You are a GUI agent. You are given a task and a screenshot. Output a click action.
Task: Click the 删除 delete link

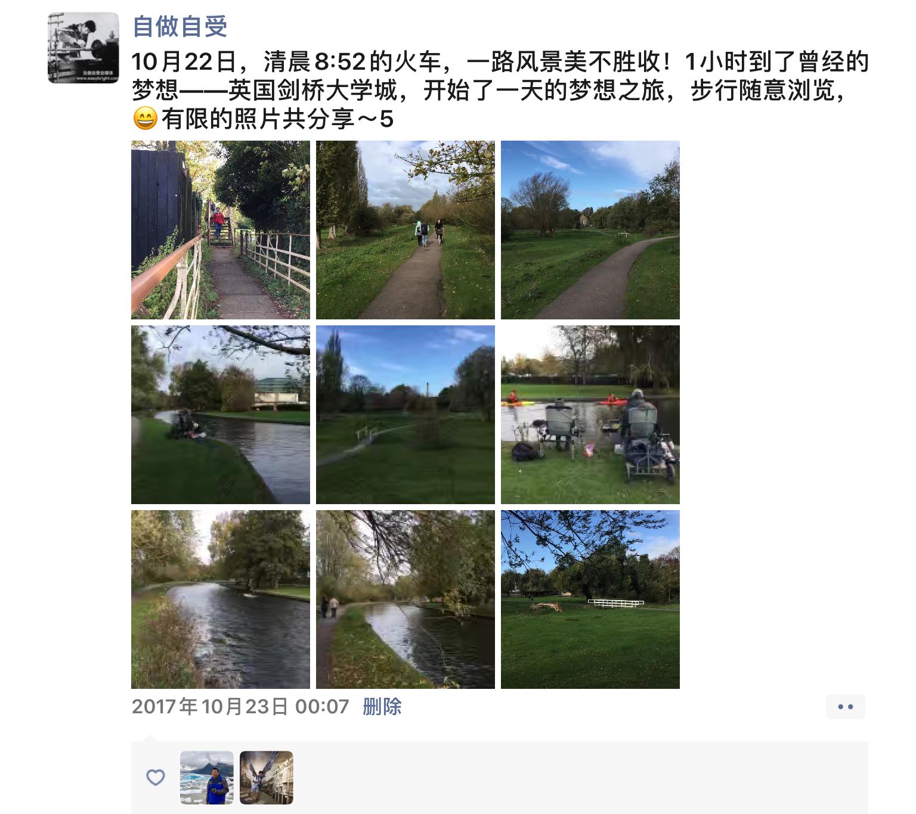pyautogui.click(x=382, y=707)
